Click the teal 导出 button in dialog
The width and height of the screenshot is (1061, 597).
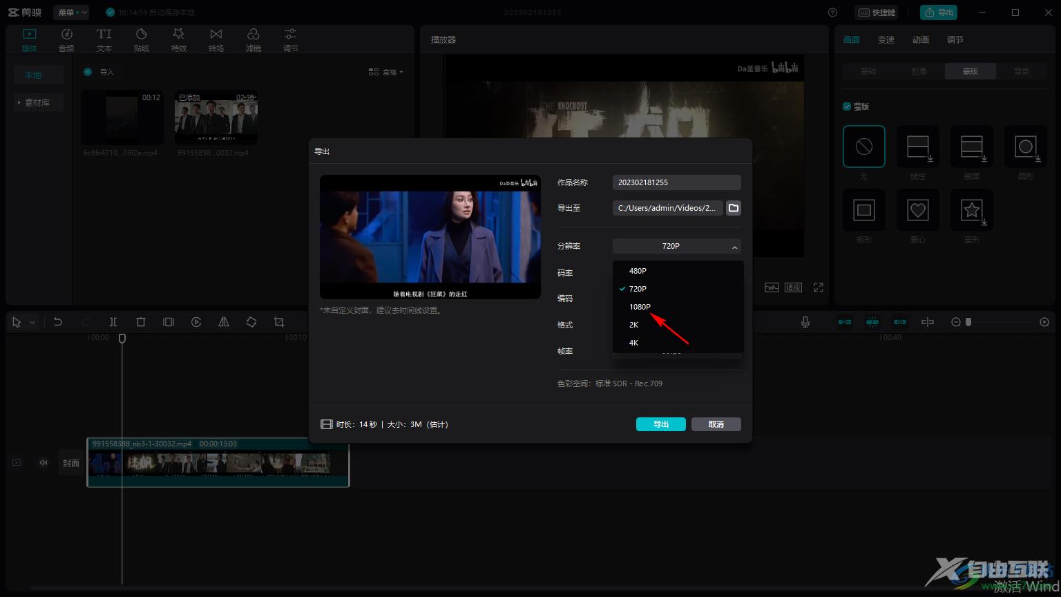pyautogui.click(x=661, y=424)
